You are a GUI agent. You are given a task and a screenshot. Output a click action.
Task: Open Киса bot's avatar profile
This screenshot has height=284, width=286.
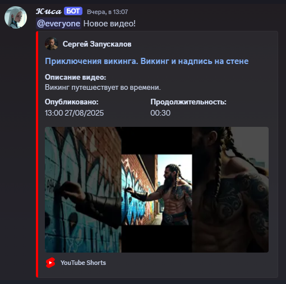point(16,17)
